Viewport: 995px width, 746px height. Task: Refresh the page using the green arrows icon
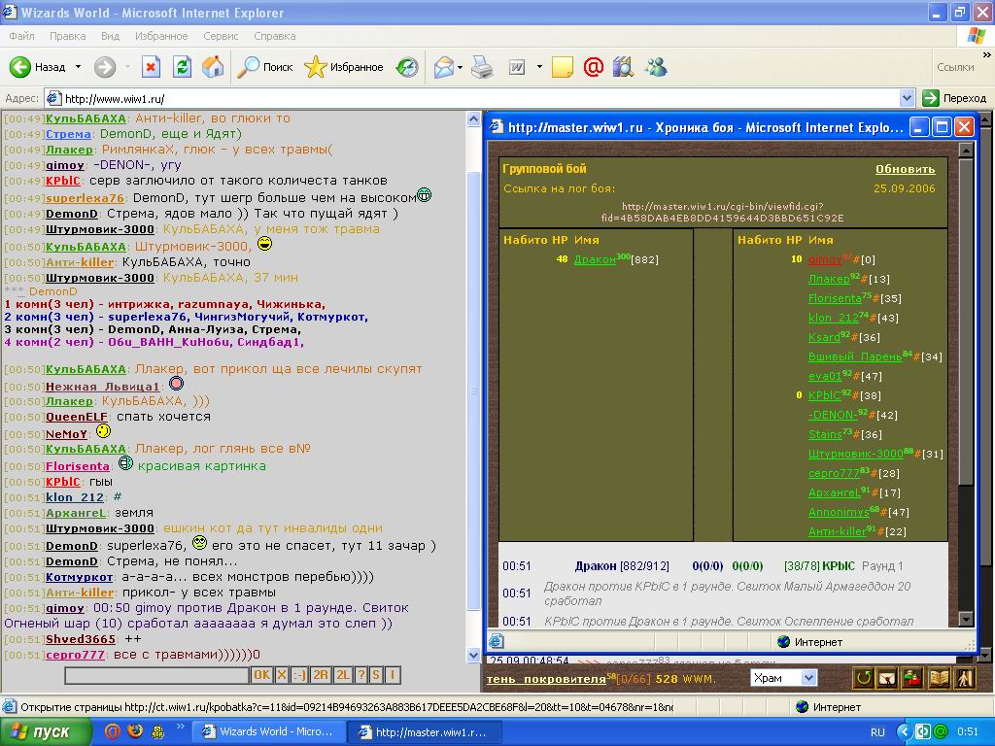[x=182, y=67]
